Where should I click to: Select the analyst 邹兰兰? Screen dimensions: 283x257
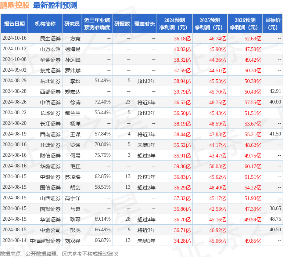coord(73,113)
